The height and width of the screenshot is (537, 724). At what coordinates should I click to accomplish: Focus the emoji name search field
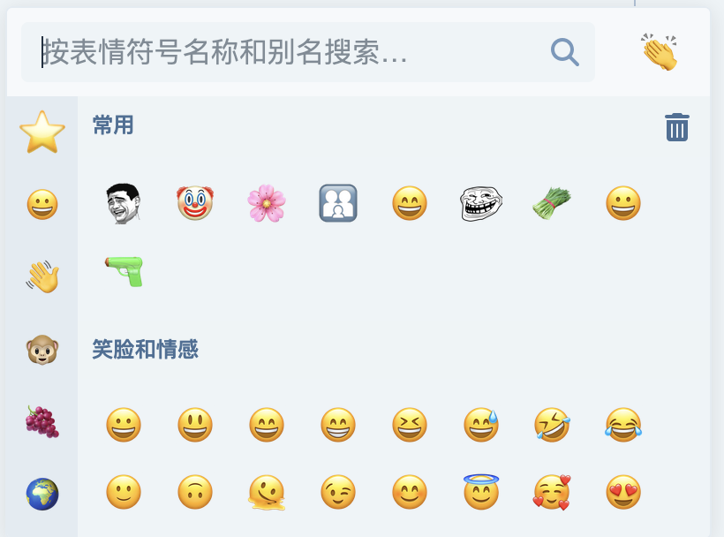(308, 52)
